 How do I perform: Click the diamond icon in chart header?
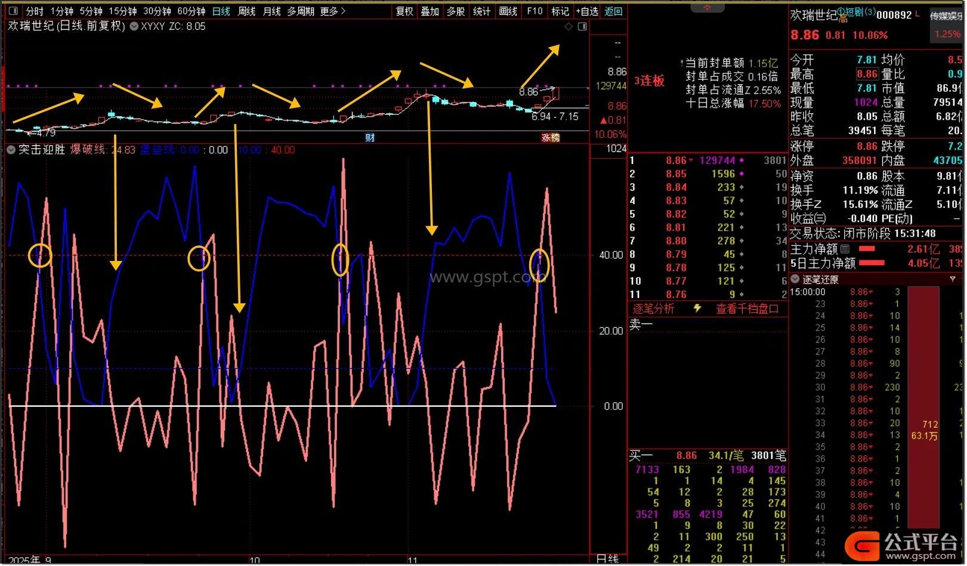[569, 26]
